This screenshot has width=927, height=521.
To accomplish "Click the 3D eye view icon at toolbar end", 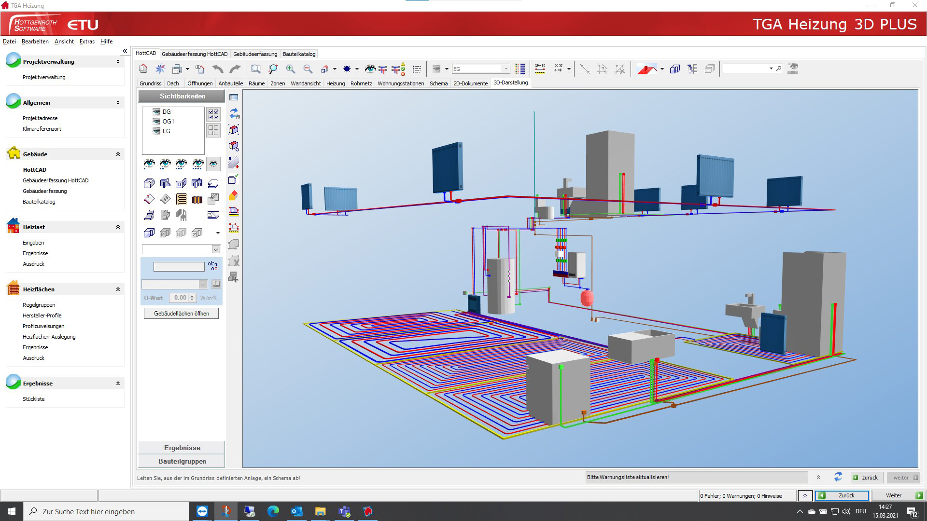I will coord(792,69).
